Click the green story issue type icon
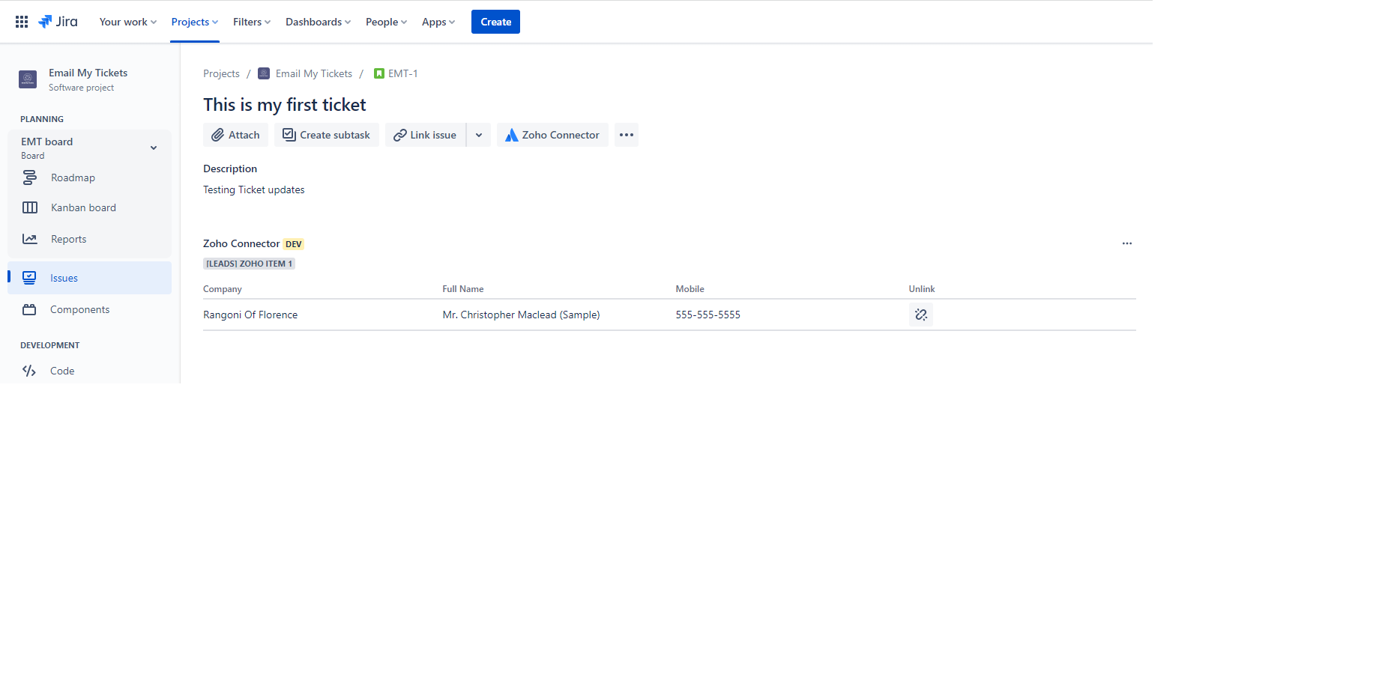The height and width of the screenshot is (674, 1379). pyautogui.click(x=379, y=73)
